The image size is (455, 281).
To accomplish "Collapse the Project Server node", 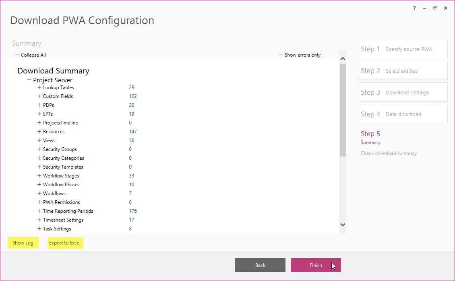I will pos(29,79).
